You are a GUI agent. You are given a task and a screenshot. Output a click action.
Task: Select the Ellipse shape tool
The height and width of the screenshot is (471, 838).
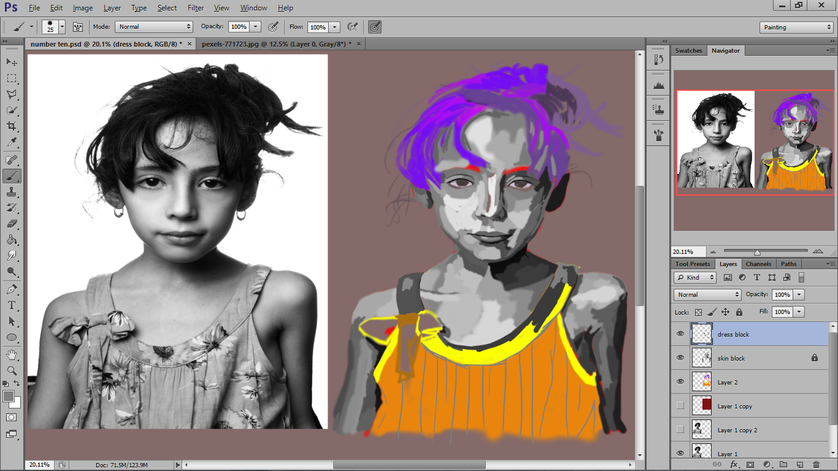[12, 337]
